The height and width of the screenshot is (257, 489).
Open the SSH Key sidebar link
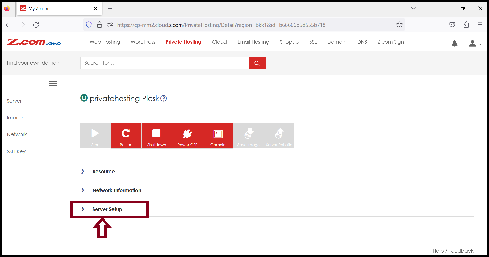click(x=16, y=151)
